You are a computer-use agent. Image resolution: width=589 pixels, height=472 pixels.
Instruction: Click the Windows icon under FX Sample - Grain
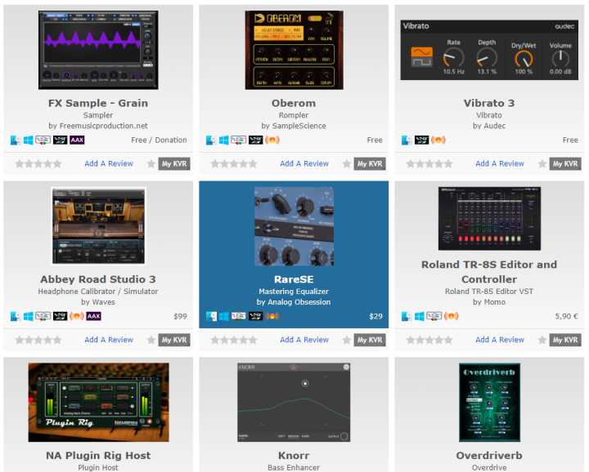click(28, 140)
